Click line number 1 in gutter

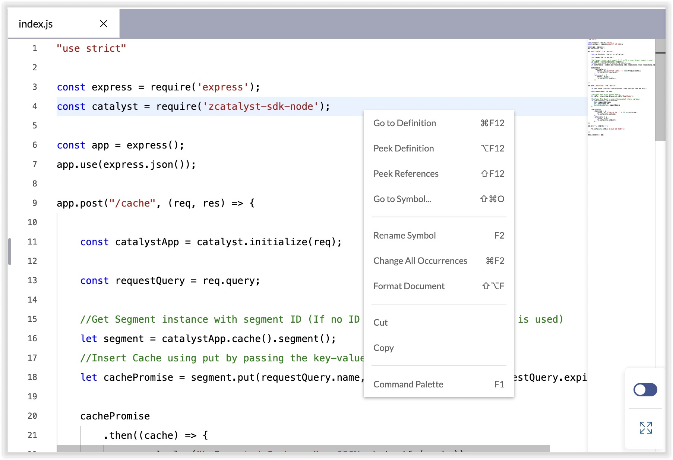coord(35,48)
